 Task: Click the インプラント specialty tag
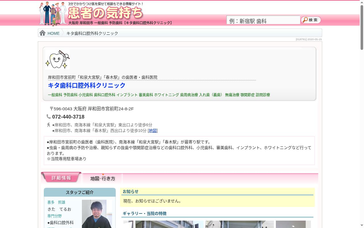pyautogui.click(x=127, y=95)
